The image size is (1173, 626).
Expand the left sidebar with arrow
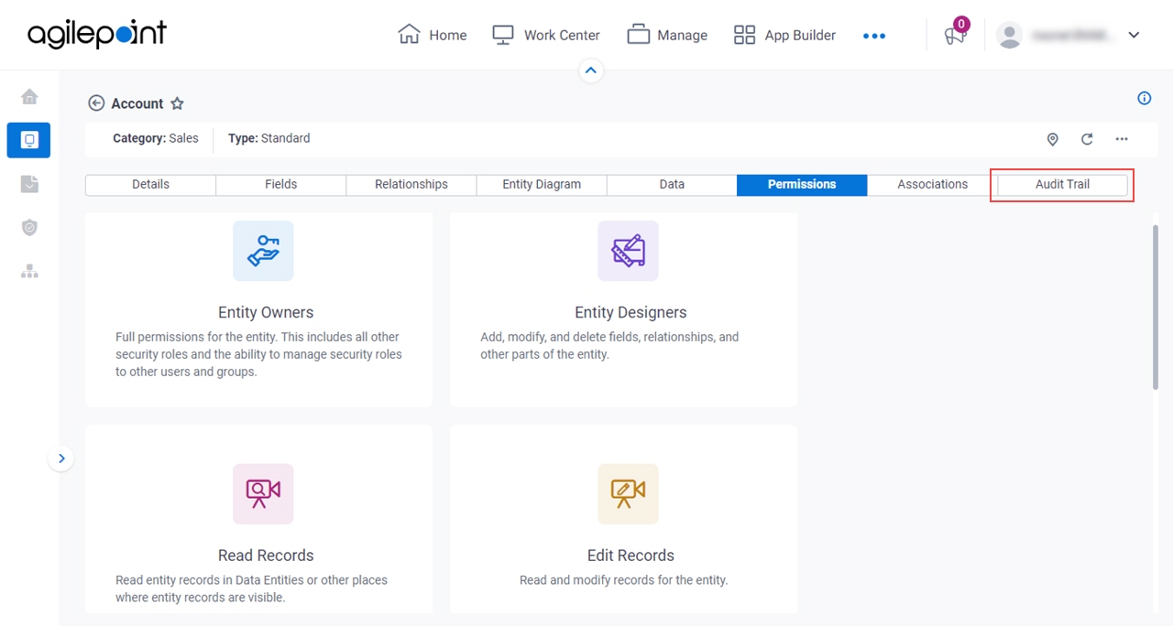61,459
